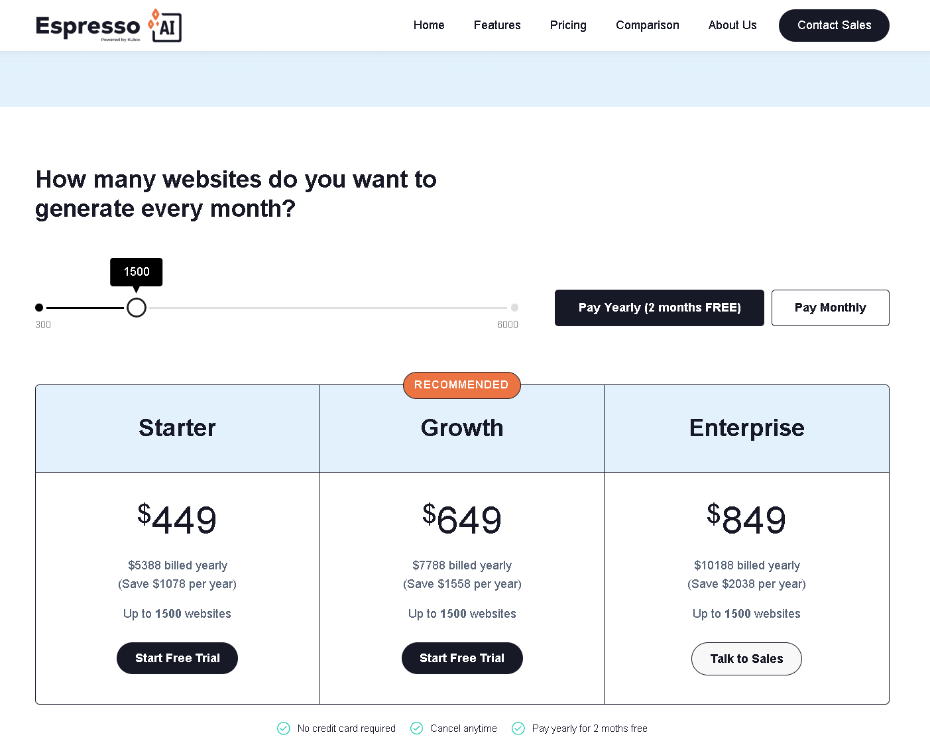Go to the Features page
This screenshot has height=751, width=930.
pyautogui.click(x=497, y=25)
